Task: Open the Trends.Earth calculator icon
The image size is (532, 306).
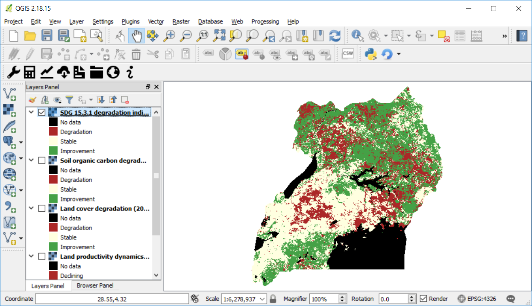Action: [29, 73]
